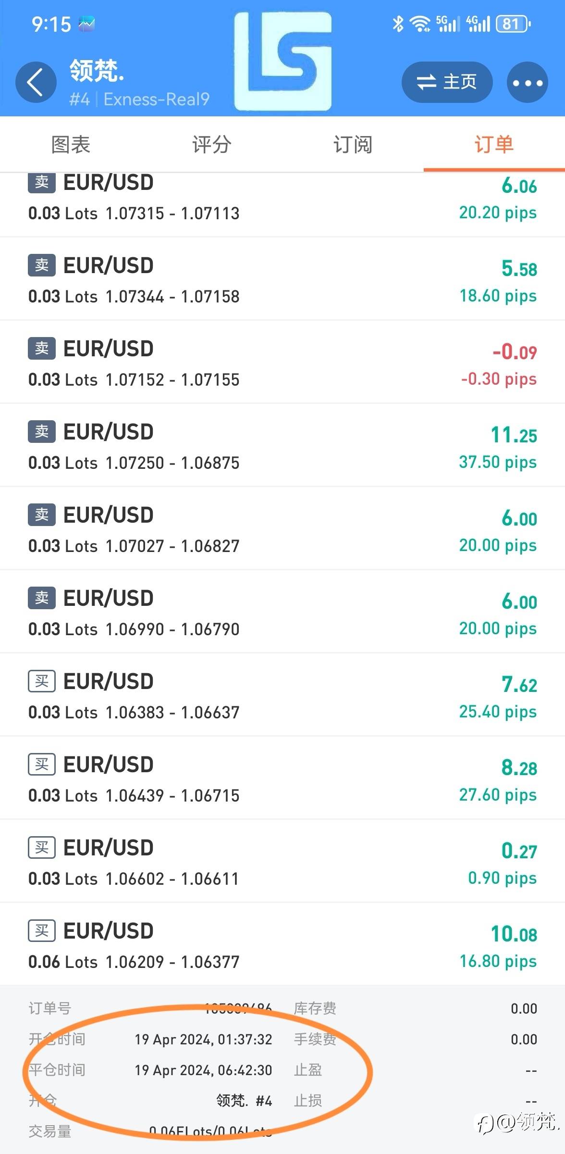
Task: Open the three-dots more options menu
Action: pos(527,83)
